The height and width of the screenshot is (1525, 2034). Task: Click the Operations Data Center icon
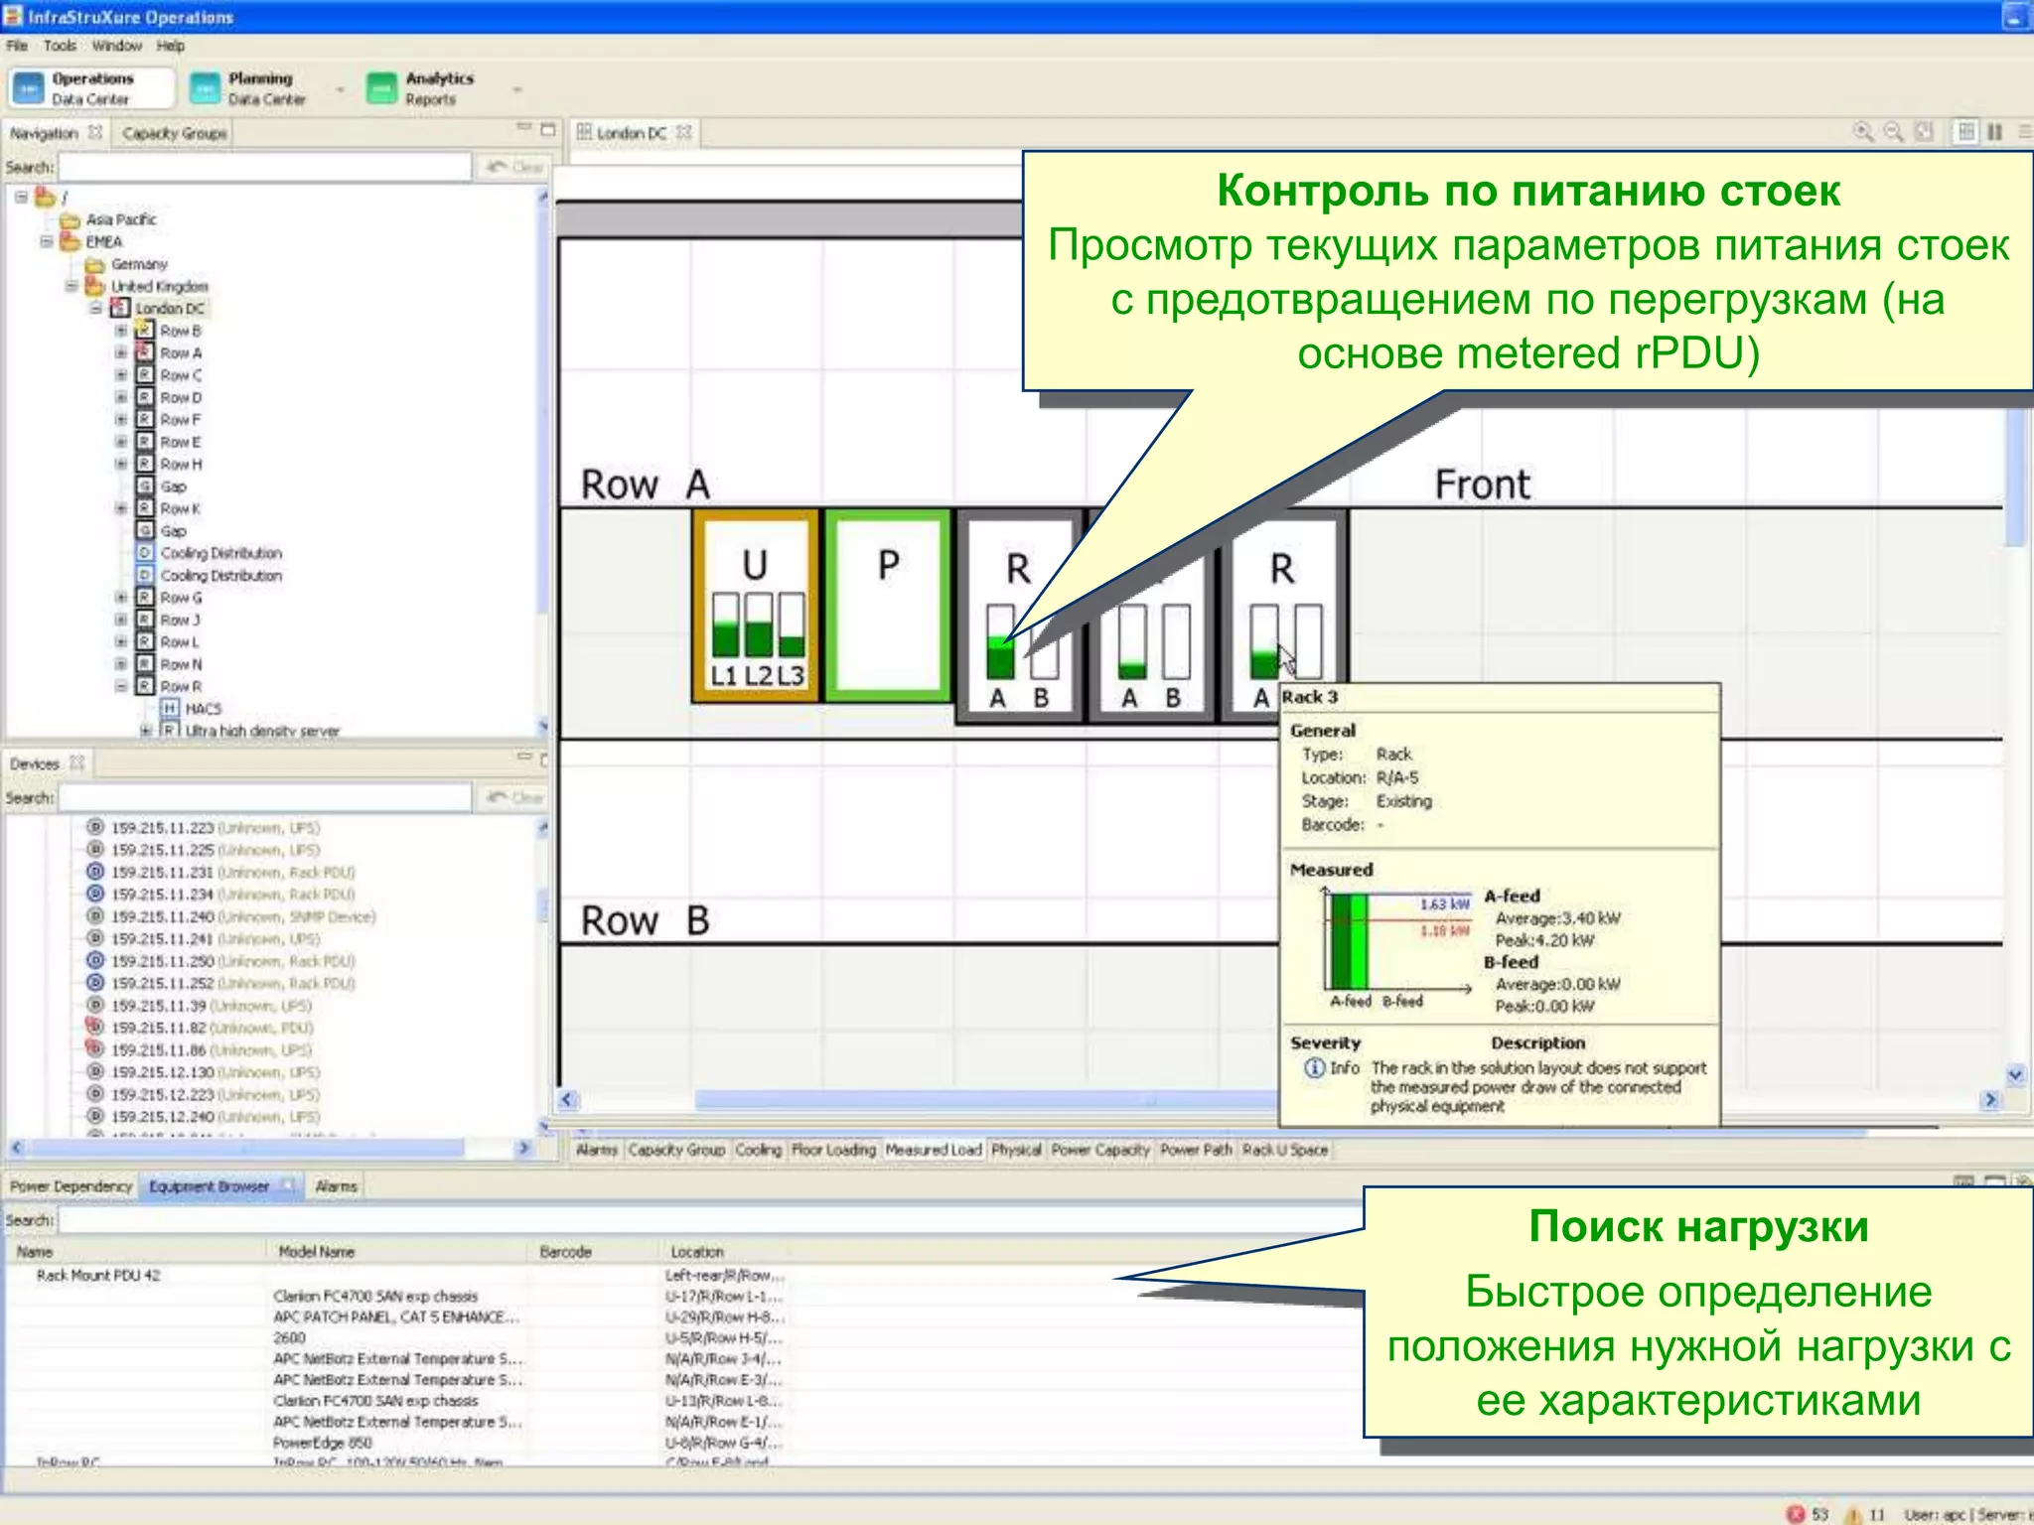point(29,88)
